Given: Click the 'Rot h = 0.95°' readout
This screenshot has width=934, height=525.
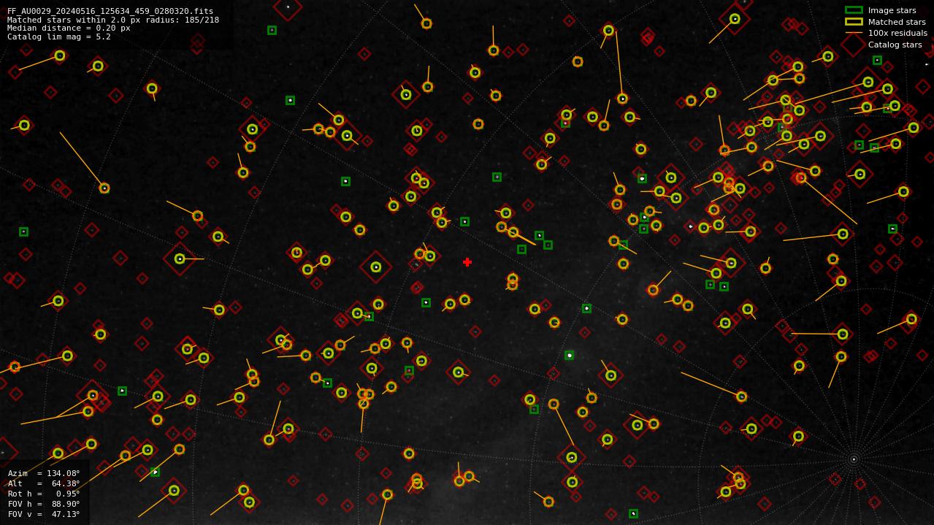Looking at the screenshot, I should 44,494.
